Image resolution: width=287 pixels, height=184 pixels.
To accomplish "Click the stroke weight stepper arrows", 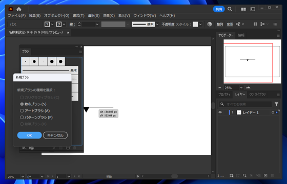I will coord(79,24).
